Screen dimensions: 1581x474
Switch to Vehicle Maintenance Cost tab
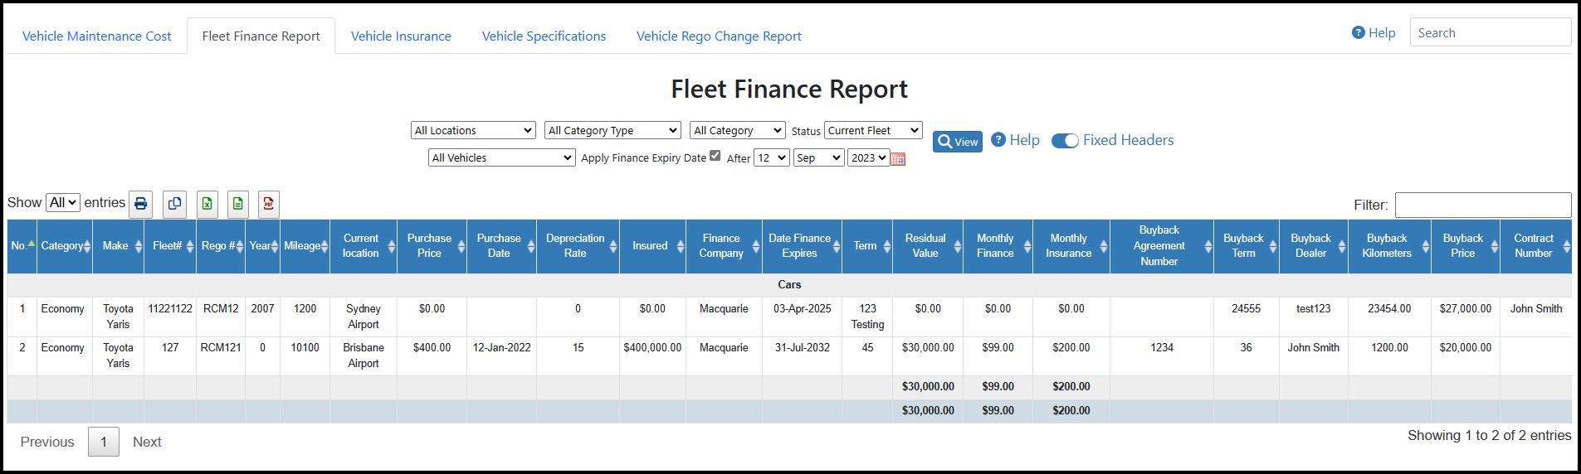point(96,36)
